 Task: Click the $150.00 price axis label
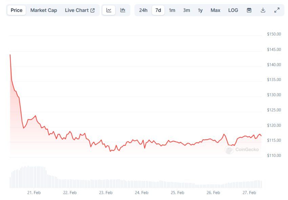click(x=274, y=34)
